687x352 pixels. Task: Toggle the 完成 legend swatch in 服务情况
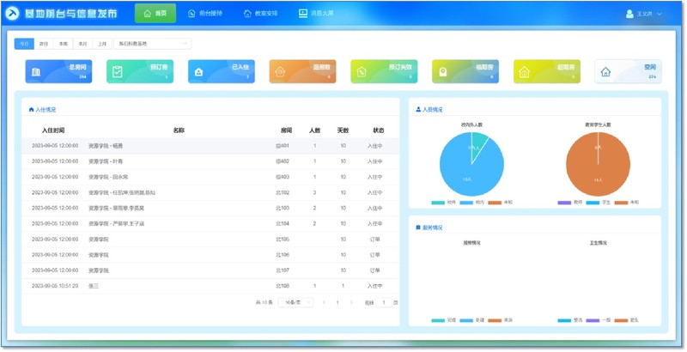tap(438, 320)
